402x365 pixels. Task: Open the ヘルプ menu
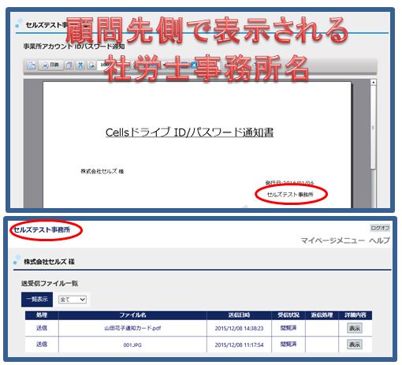[x=379, y=240]
